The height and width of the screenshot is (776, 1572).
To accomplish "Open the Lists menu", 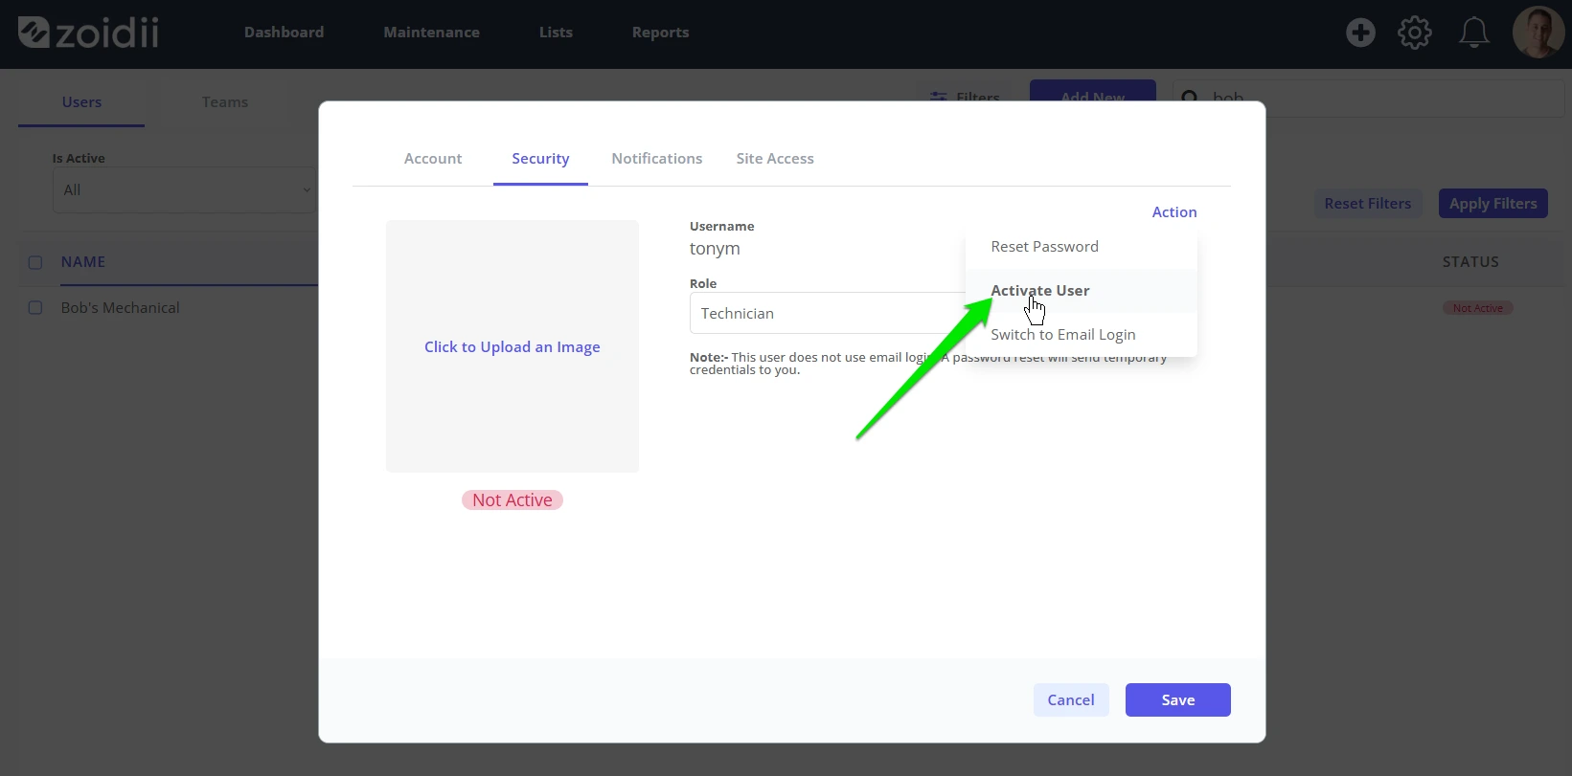I will (556, 33).
